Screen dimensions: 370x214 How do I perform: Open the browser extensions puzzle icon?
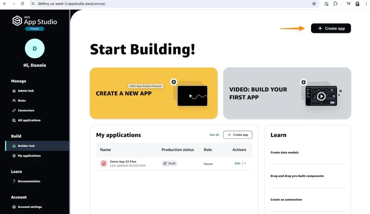335,4
